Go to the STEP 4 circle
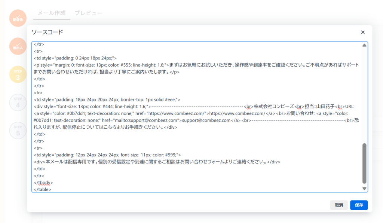 [x=18, y=102]
